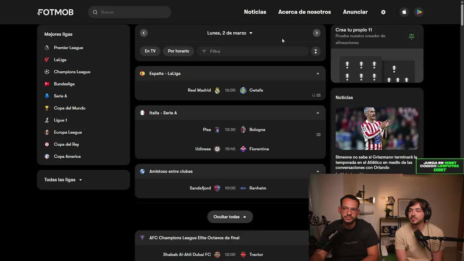The image size is (464, 261).
Task: Click the Bologna crest
Action: tap(243, 129)
